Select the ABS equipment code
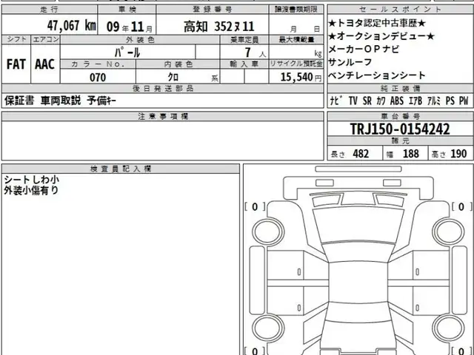Image resolution: width=474 pixels, height=355 pixels. coord(397,101)
